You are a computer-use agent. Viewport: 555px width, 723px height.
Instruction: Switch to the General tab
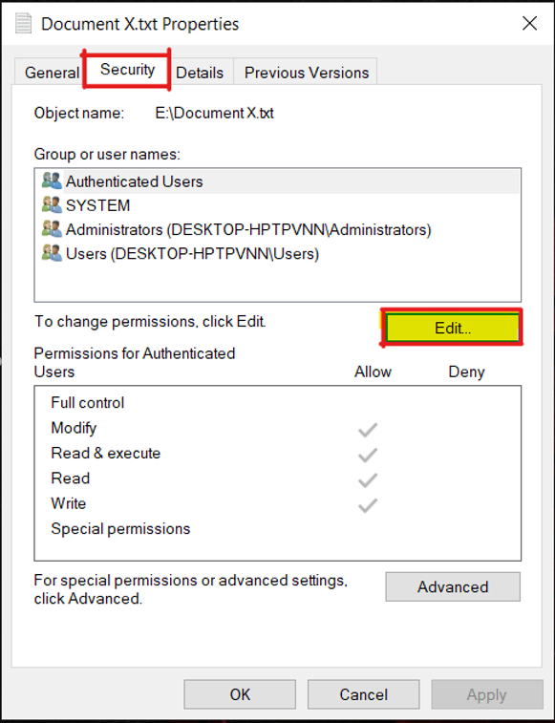click(50, 73)
